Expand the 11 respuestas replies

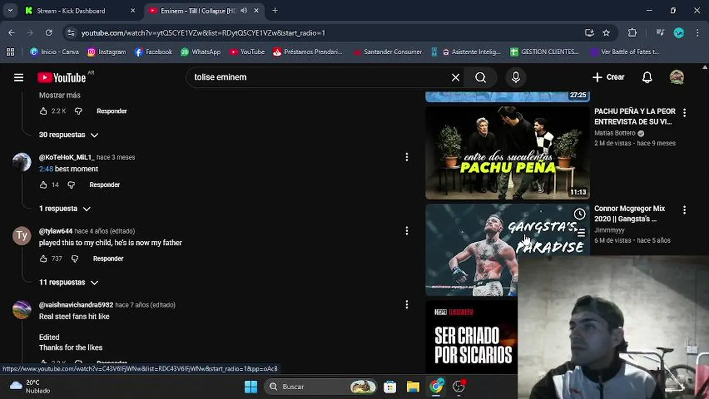[x=68, y=282]
